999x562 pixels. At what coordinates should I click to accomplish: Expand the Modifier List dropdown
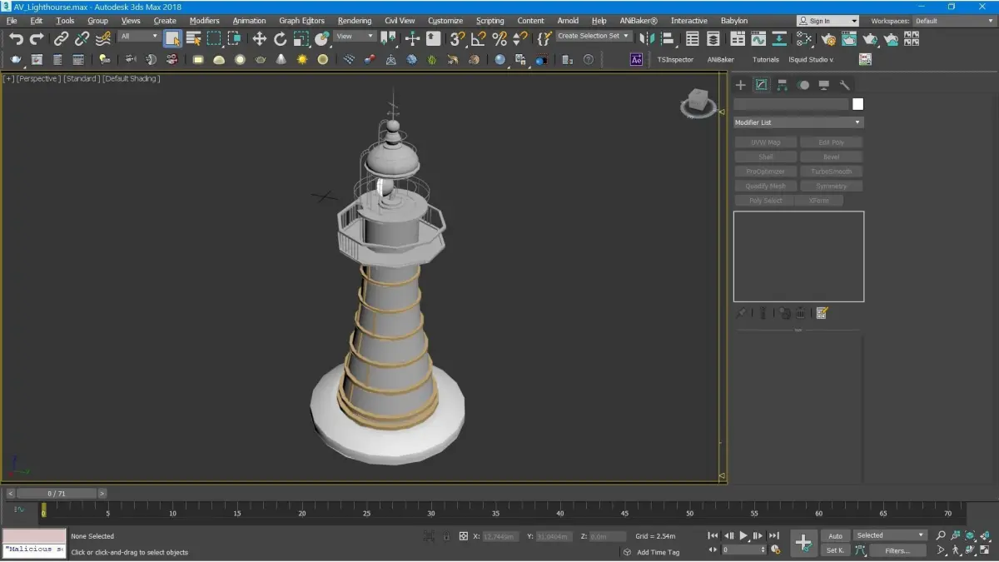(x=798, y=122)
